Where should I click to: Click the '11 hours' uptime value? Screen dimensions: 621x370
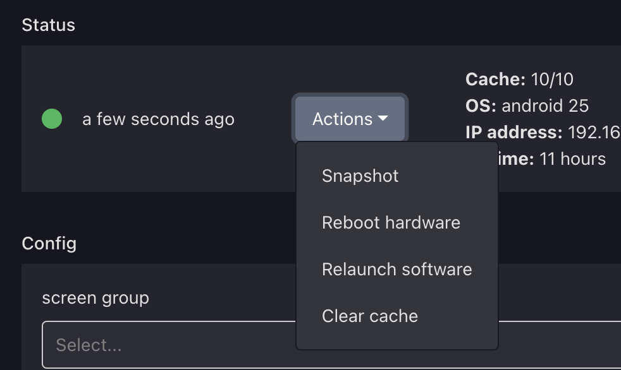pos(572,158)
